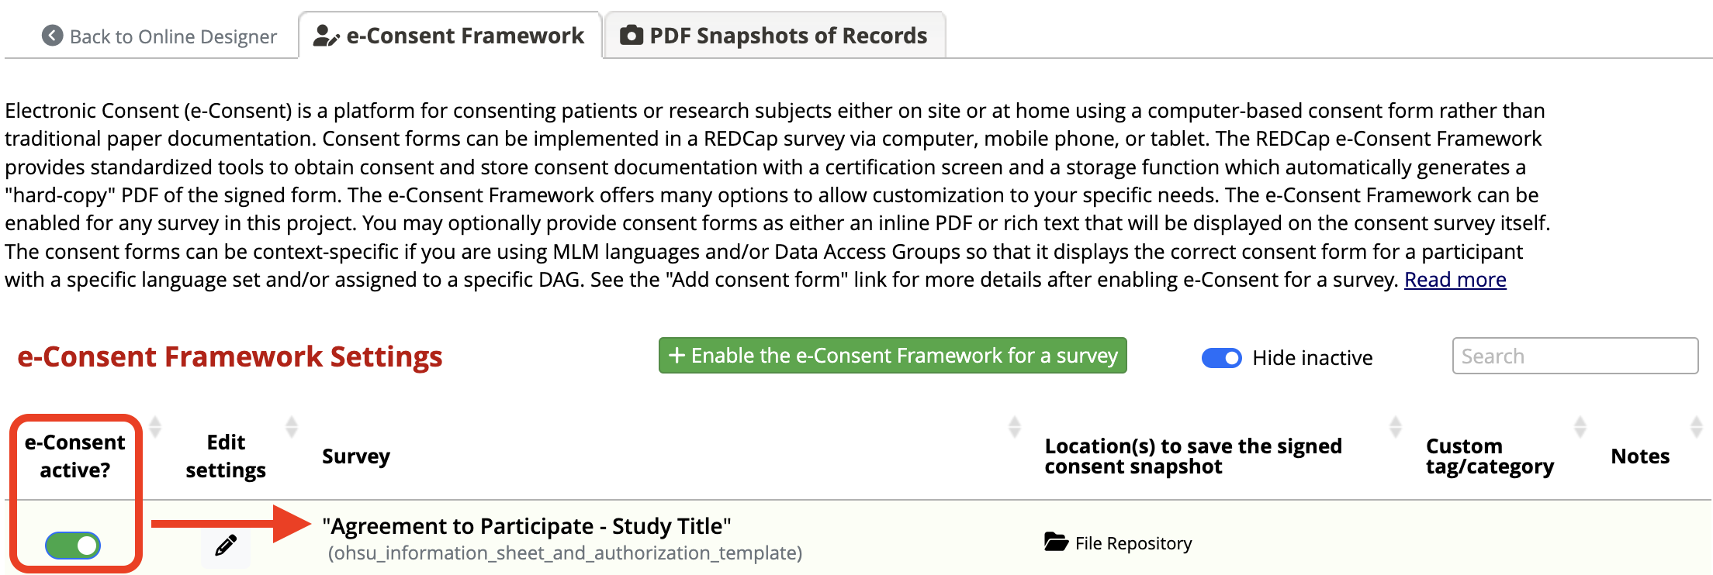Click the camera icon on PDF Snapshots tab
This screenshot has width=1713, height=575.
(x=632, y=35)
